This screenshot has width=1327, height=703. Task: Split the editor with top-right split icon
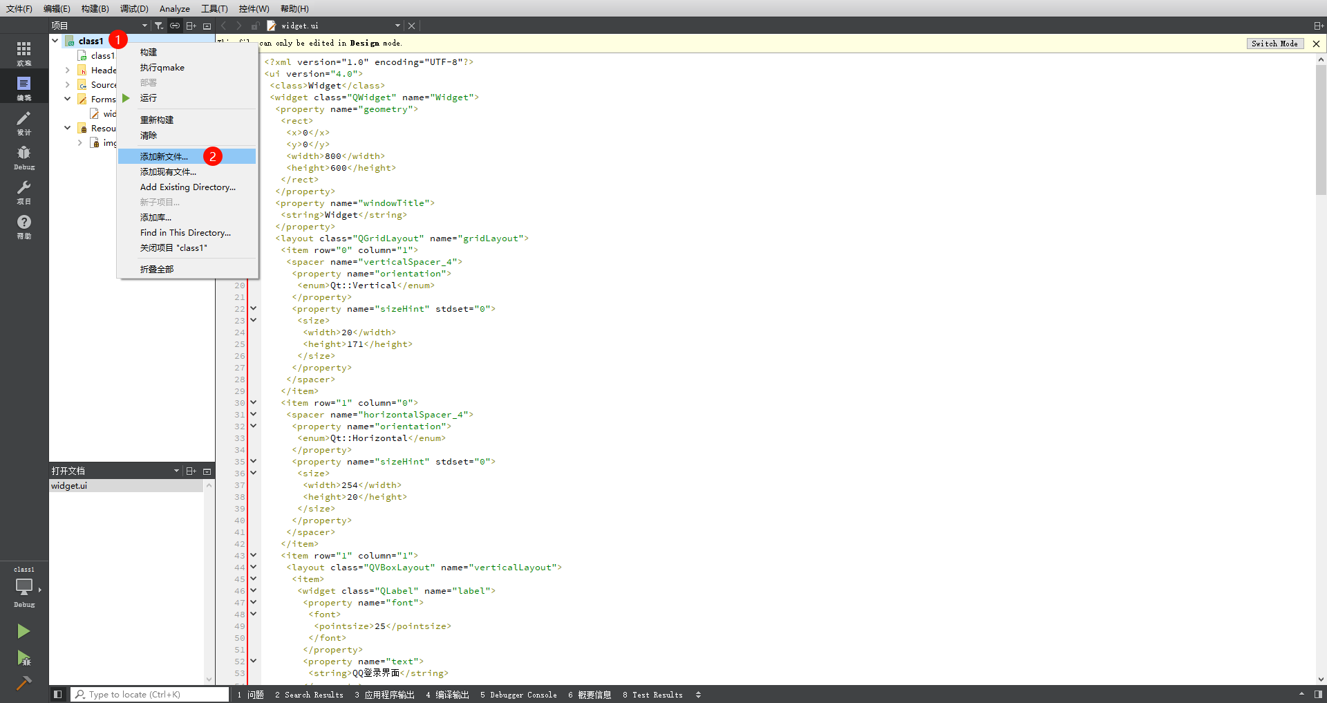1318,26
